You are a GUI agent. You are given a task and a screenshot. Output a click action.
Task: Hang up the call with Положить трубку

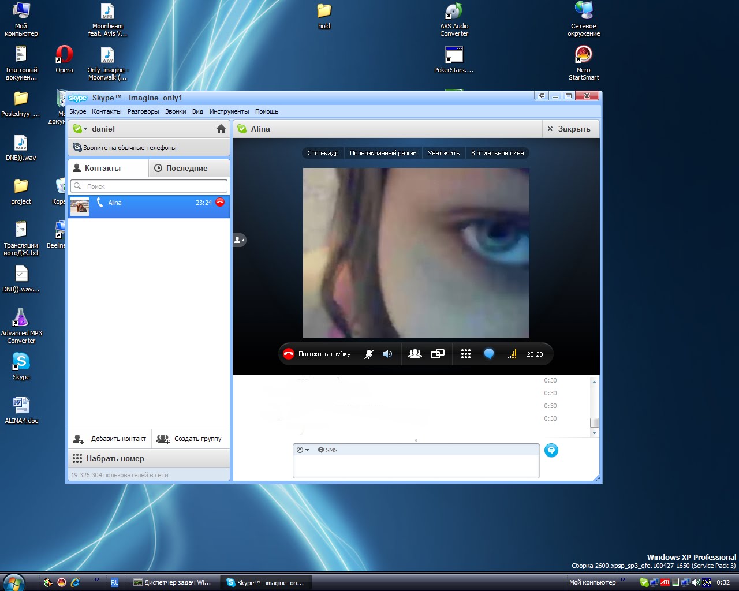(x=317, y=354)
